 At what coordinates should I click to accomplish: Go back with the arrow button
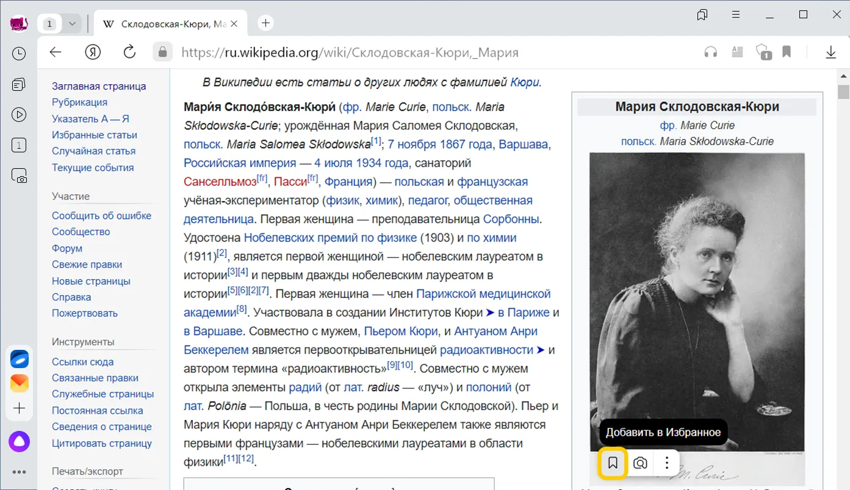point(56,52)
